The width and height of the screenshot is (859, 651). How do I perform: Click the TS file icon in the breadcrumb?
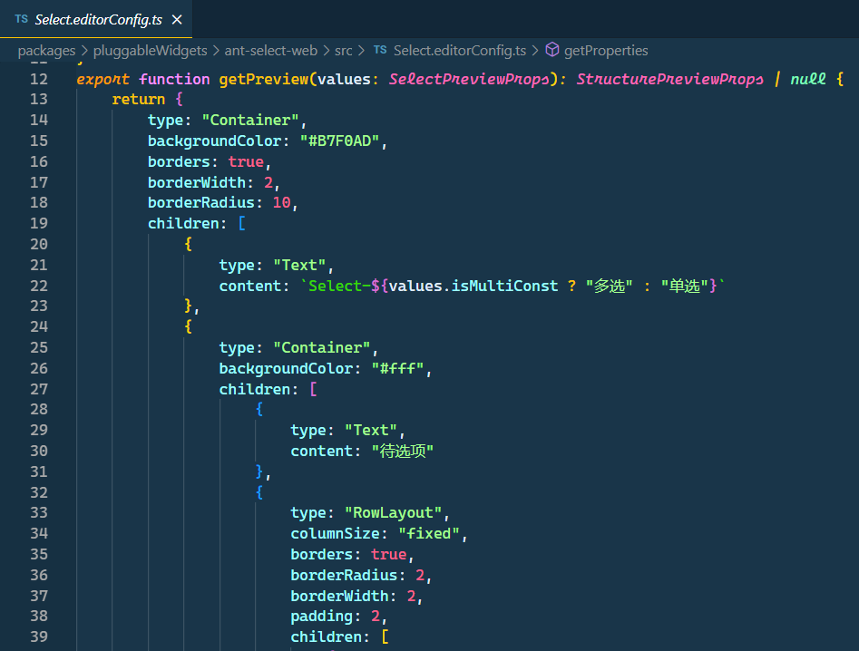(x=380, y=51)
